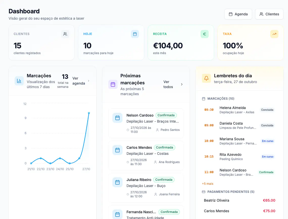Click the trending arrow icon in Taxa card
This screenshot has height=219, width=288.
[x=274, y=34]
